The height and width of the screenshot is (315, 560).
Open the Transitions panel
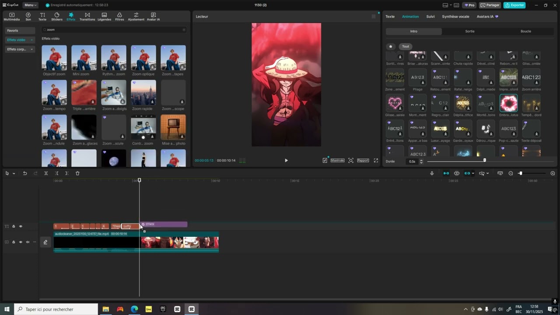pyautogui.click(x=87, y=17)
